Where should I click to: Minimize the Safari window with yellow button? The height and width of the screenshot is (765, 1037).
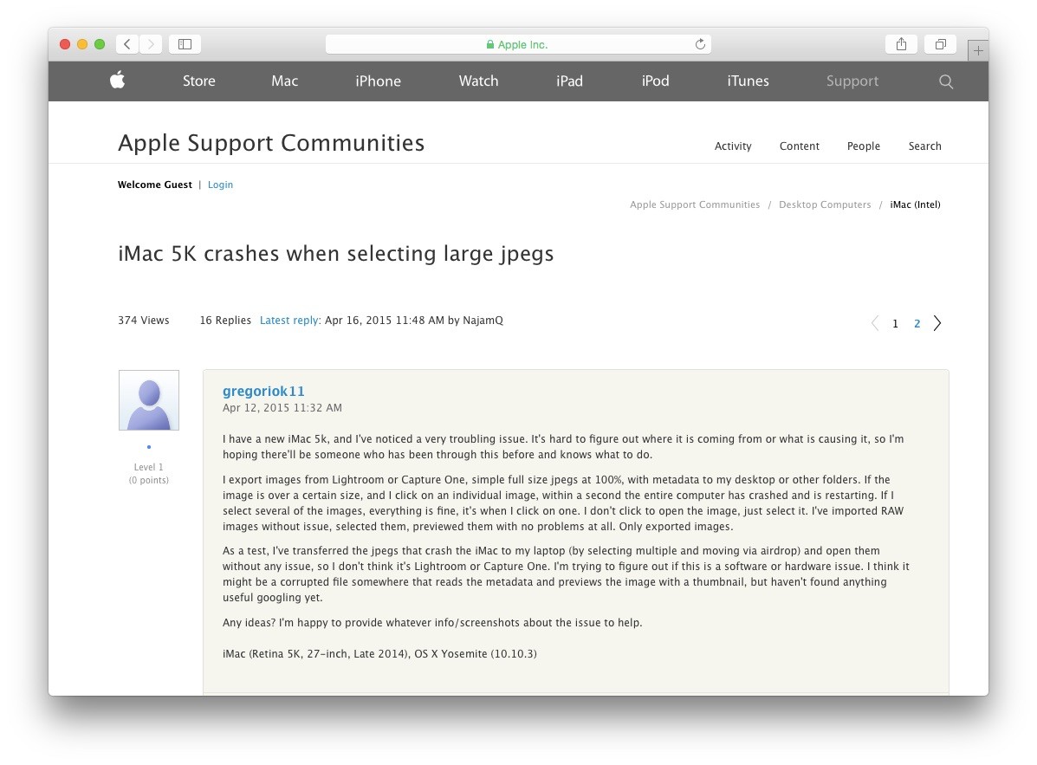click(82, 44)
